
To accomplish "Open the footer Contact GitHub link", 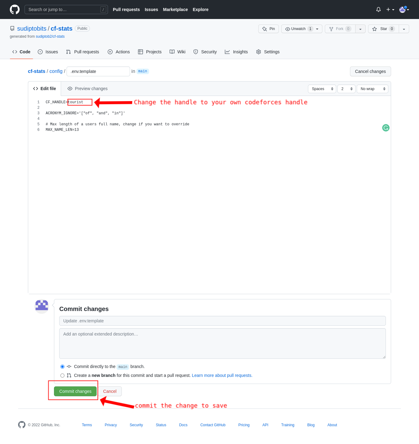I will pyautogui.click(x=213, y=425).
